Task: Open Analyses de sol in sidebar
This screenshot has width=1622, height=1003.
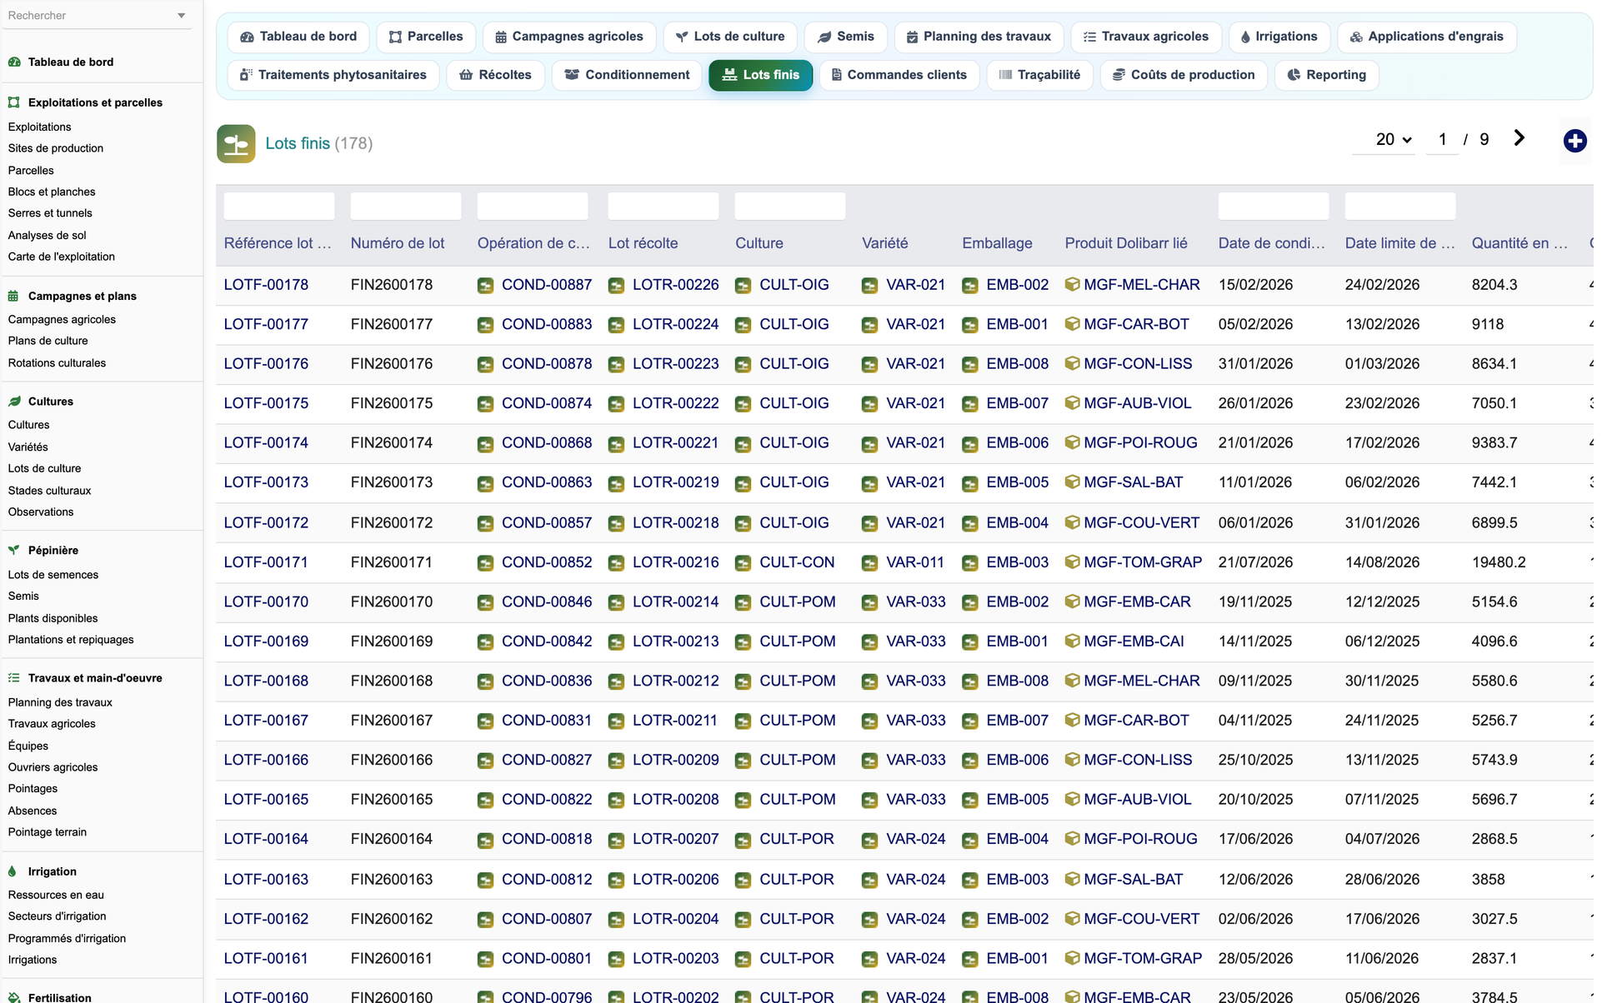Action: (x=47, y=235)
